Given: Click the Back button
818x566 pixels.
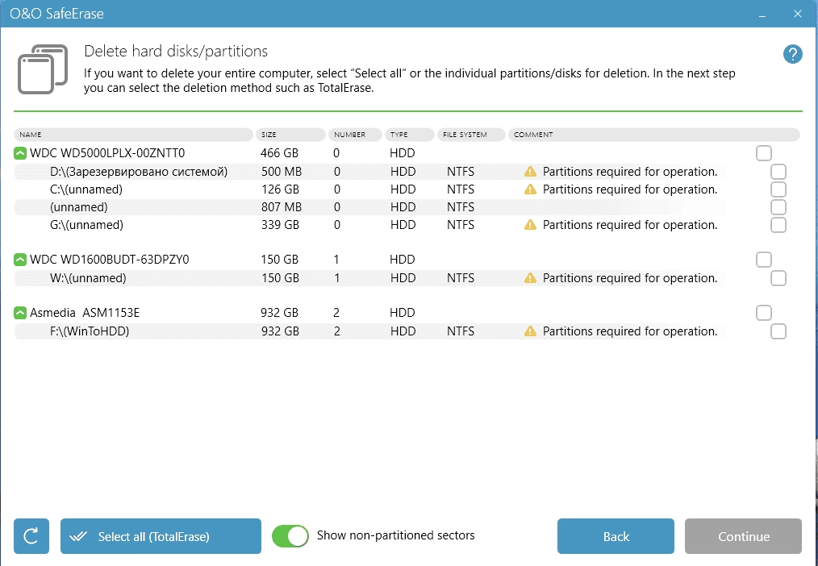Looking at the screenshot, I should 616,536.
